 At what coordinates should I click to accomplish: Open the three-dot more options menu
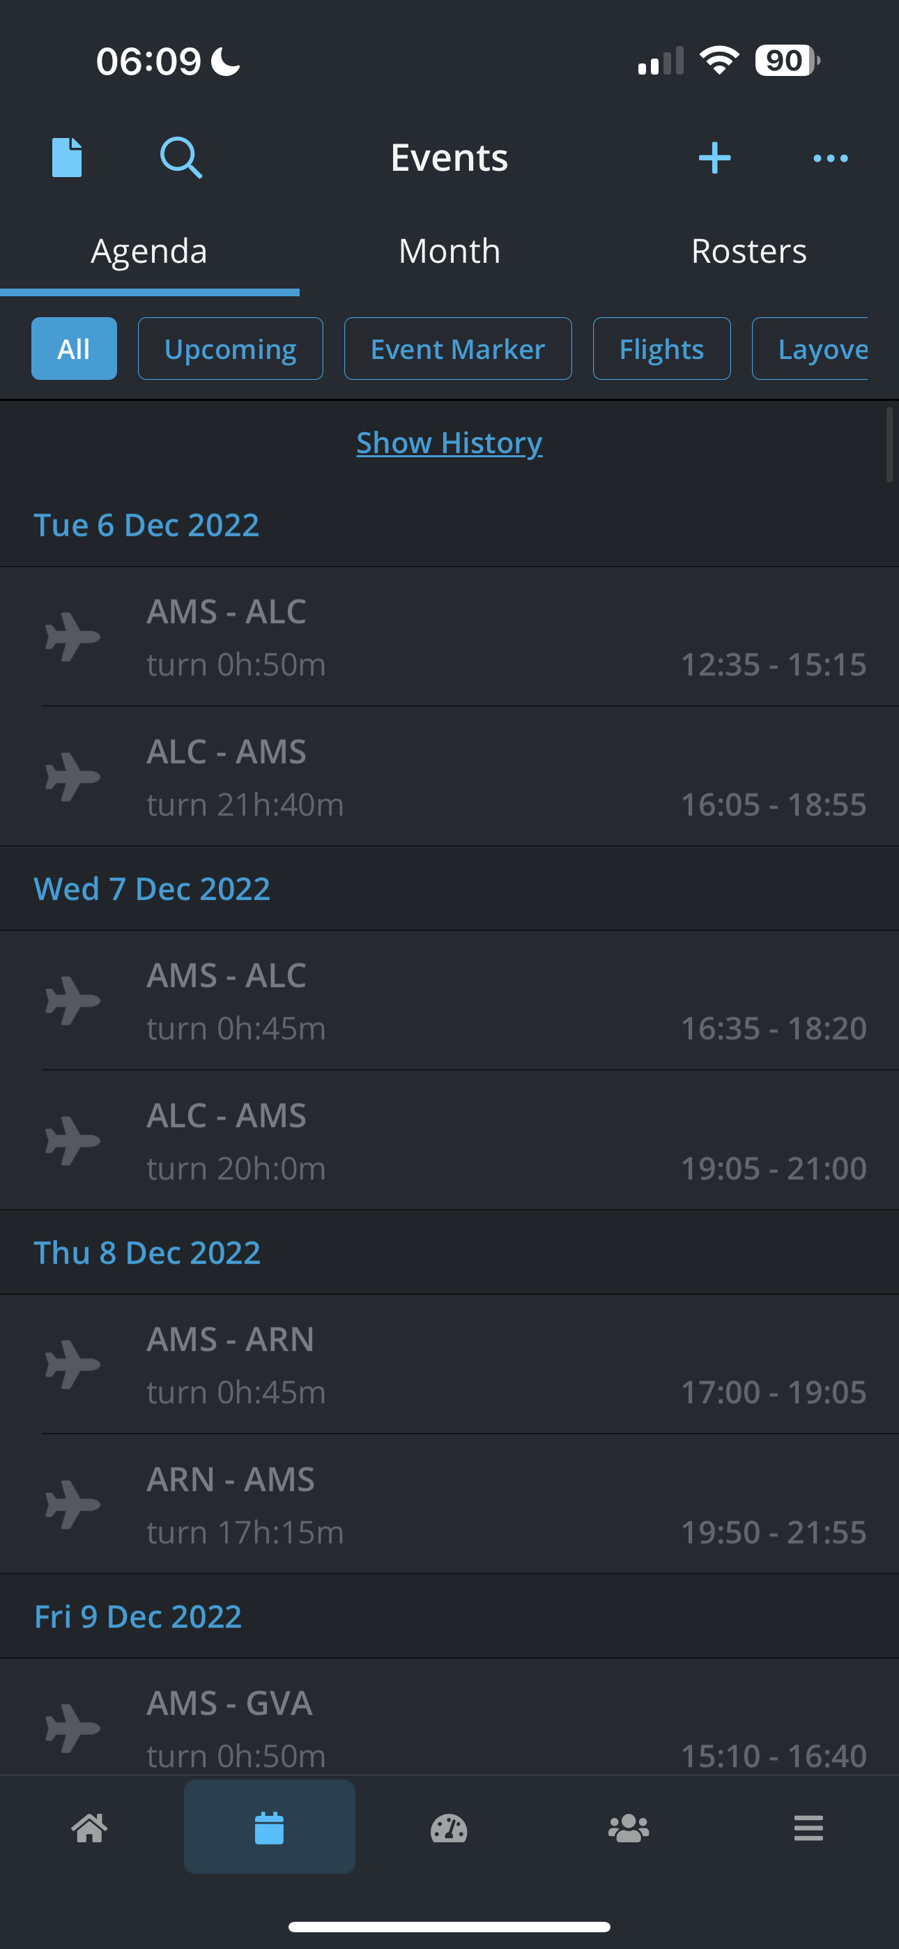click(830, 158)
